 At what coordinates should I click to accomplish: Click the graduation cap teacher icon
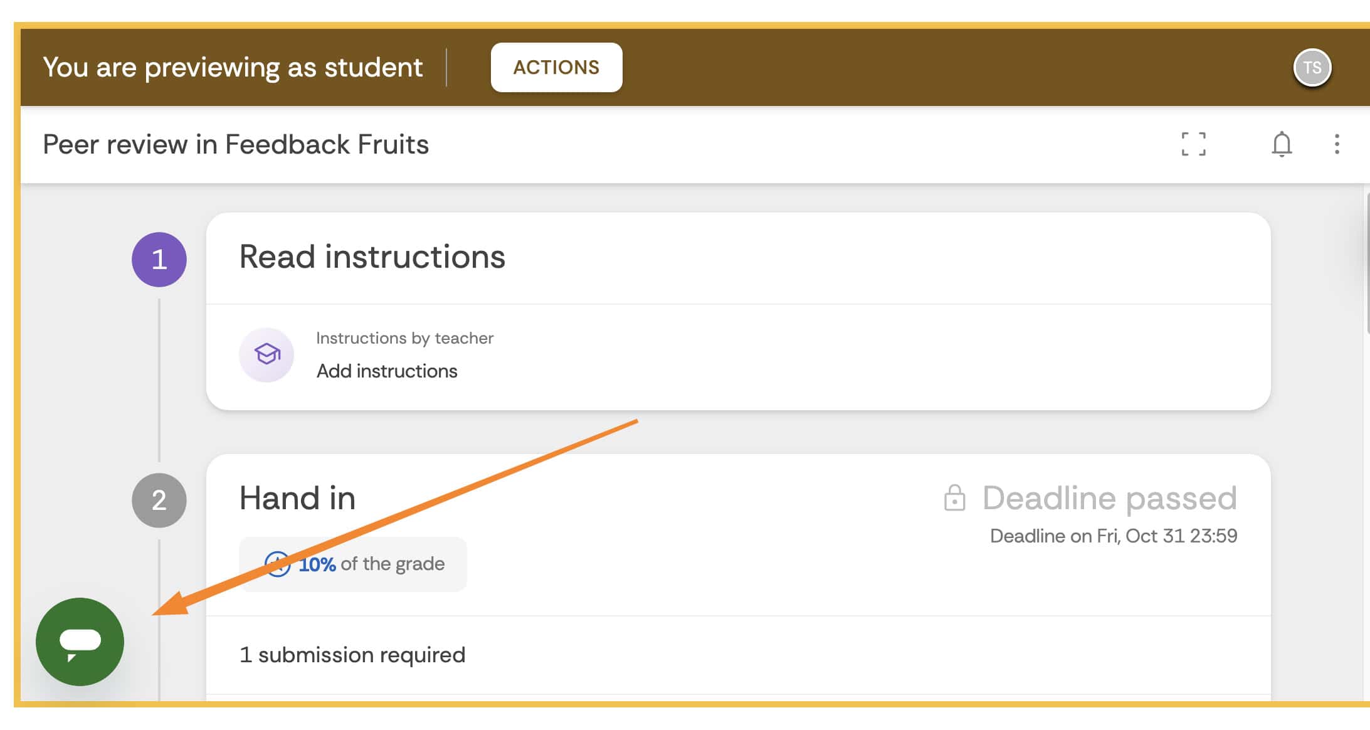267,354
